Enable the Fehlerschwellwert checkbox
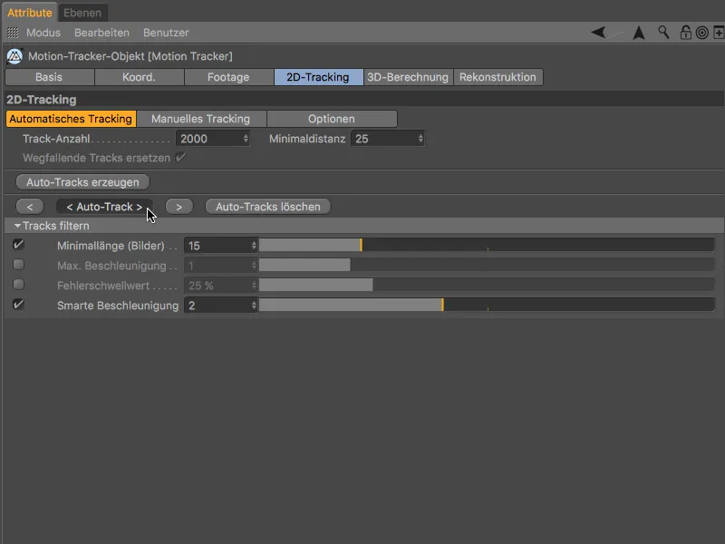 pyautogui.click(x=18, y=285)
